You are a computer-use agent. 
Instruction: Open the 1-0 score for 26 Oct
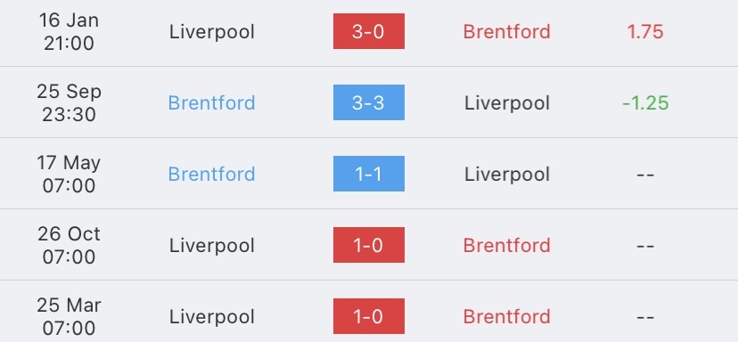pyautogui.click(x=368, y=245)
